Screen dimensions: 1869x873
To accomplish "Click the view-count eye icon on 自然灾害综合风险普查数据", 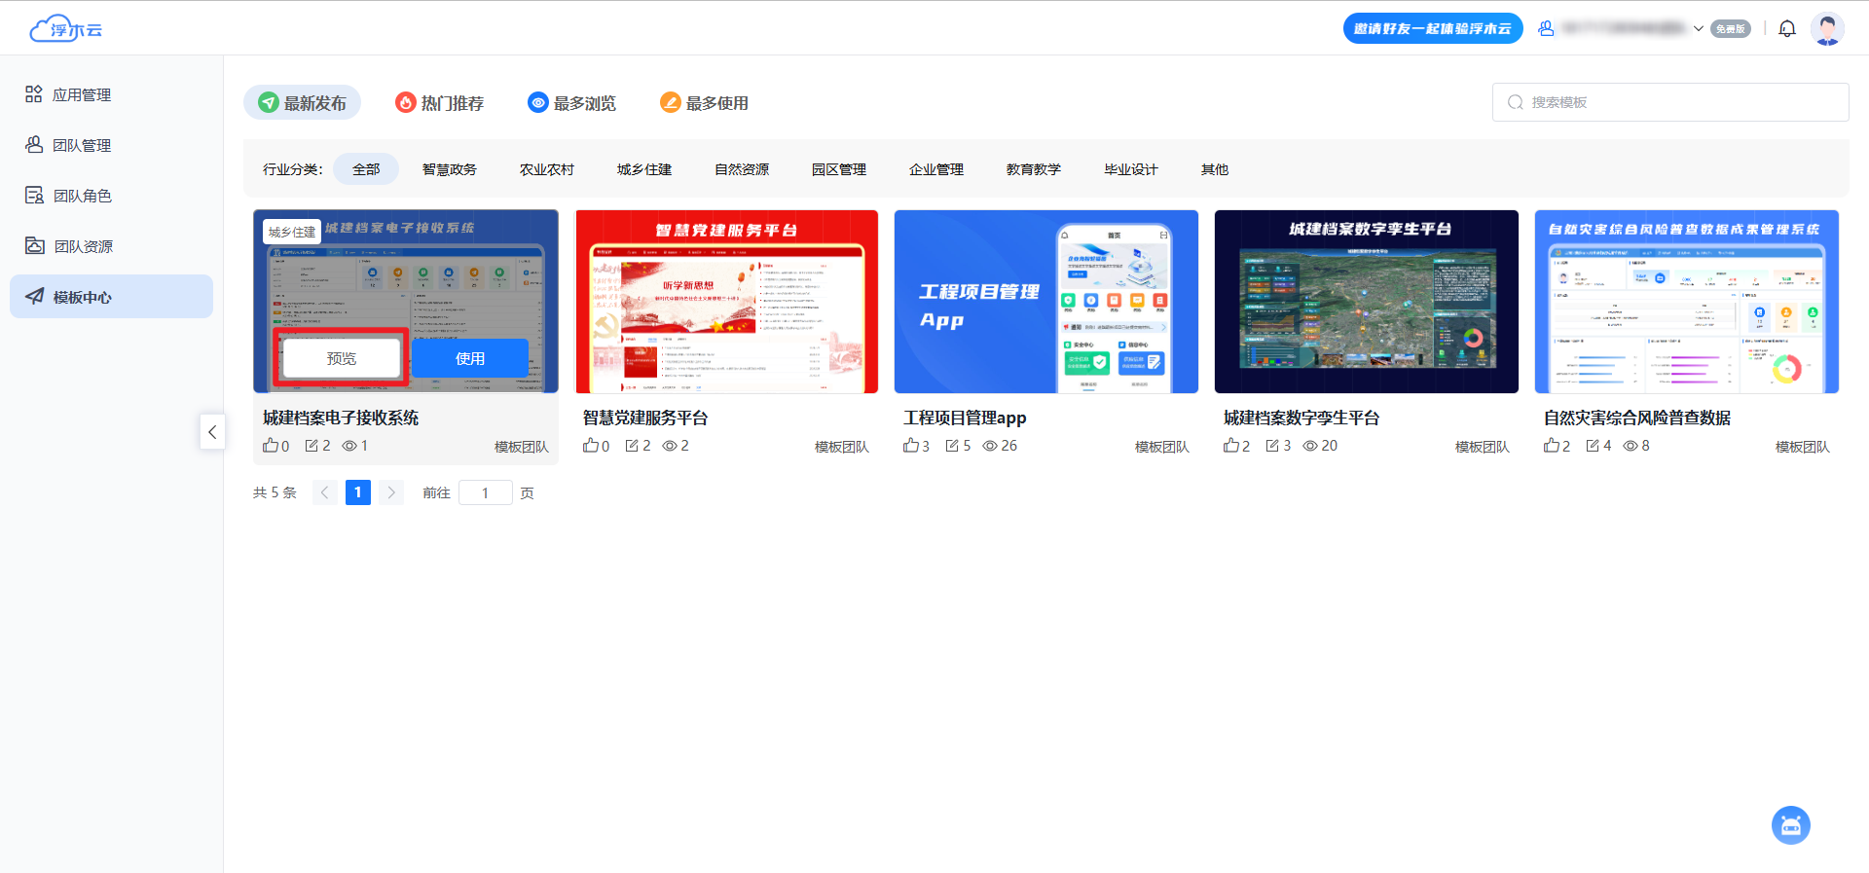I will click(1631, 446).
